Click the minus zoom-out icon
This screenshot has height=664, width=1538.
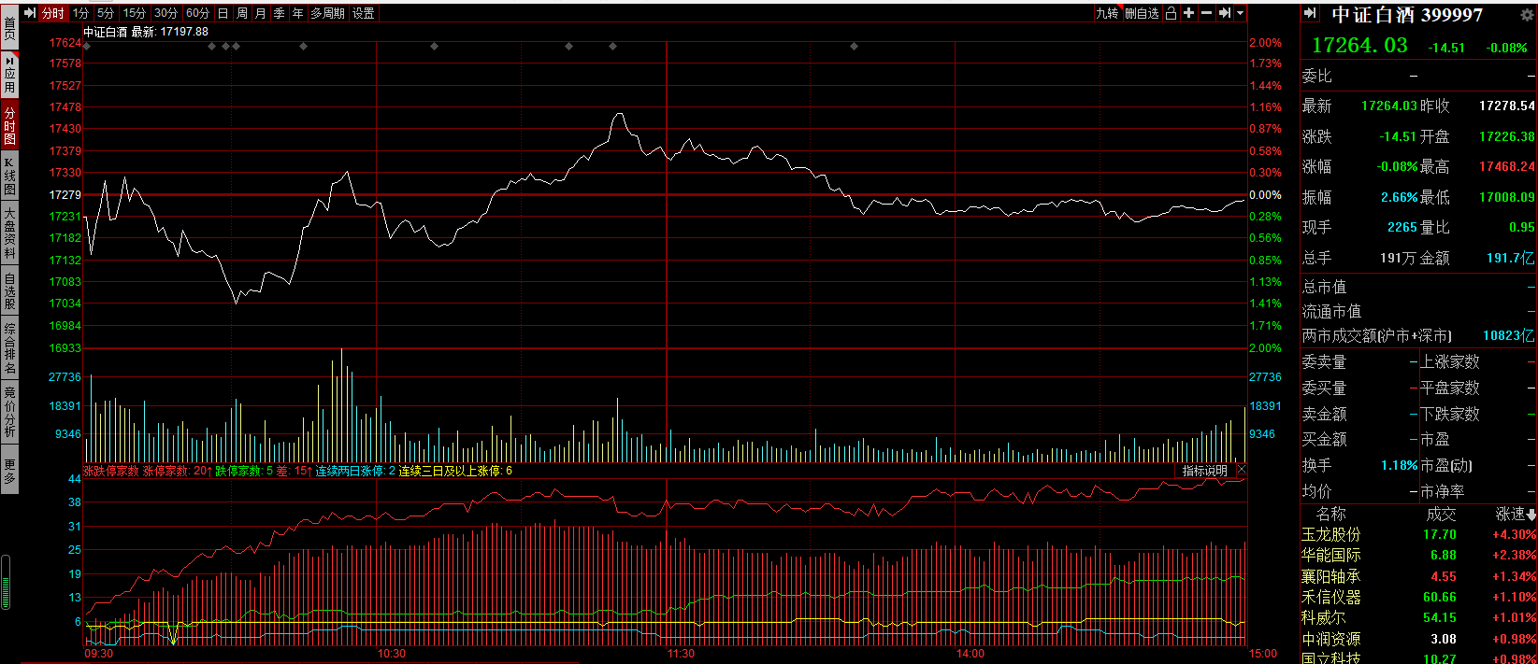[1206, 13]
